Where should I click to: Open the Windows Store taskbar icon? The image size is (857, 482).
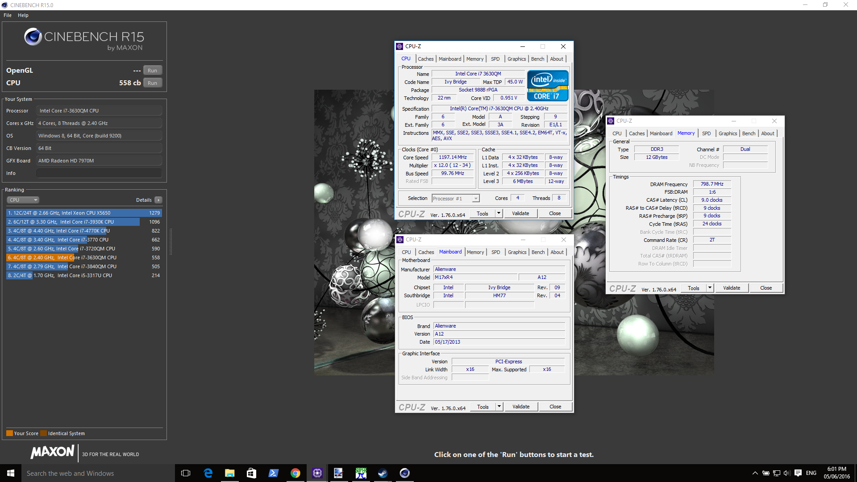pyautogui.click(x=251, y=473)
